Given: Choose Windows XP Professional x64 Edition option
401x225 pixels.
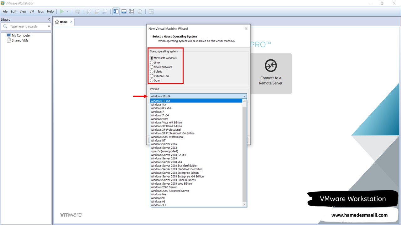Looking at the screenshot, I should click(x=196, y=133).
